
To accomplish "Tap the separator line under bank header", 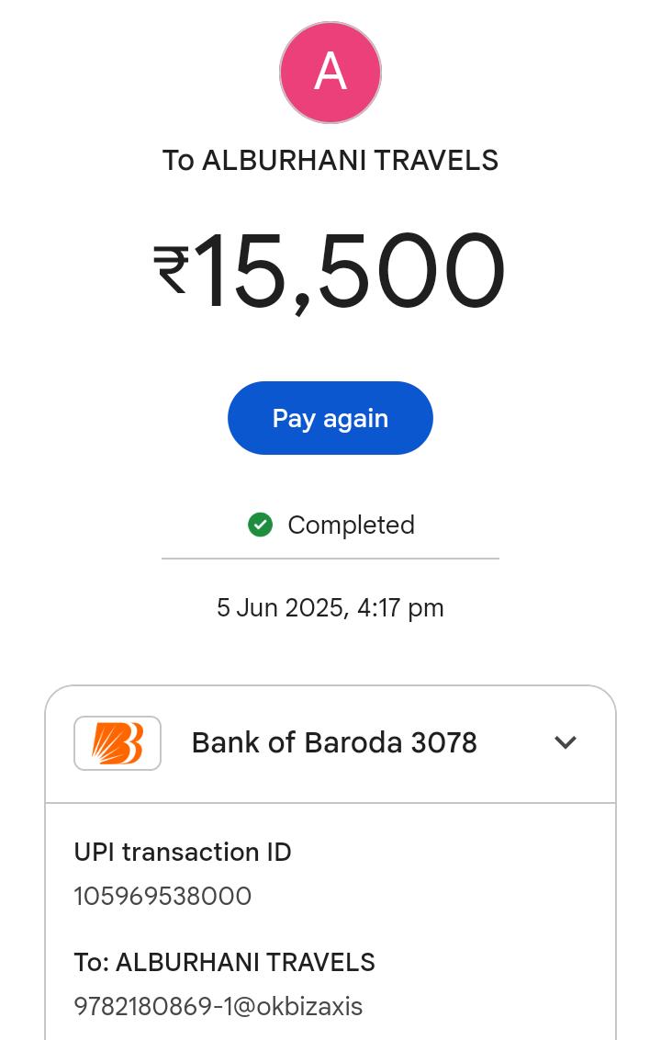I will coord(330,803).
